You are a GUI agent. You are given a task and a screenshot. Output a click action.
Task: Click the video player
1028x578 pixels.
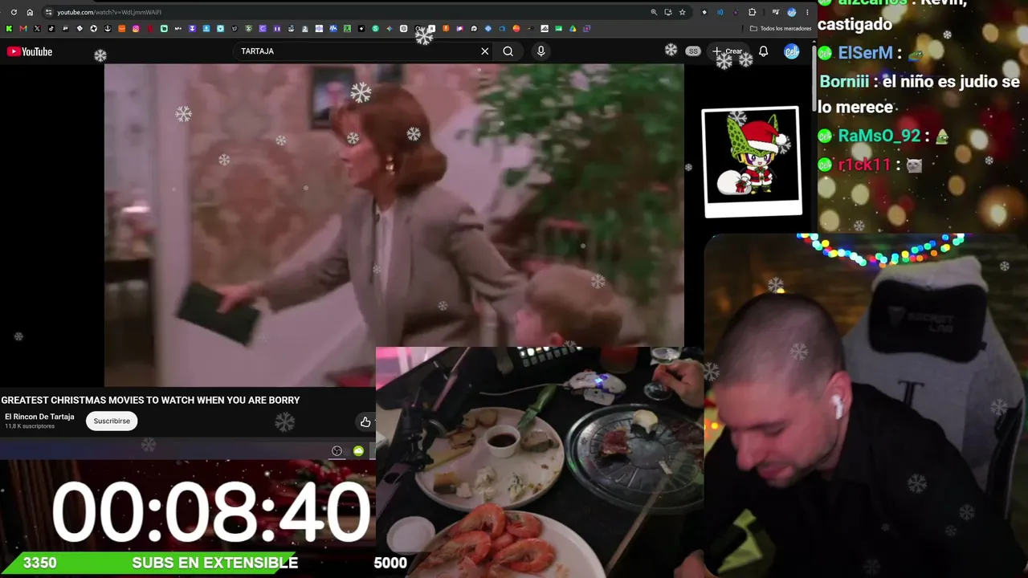tap(394, 225)
